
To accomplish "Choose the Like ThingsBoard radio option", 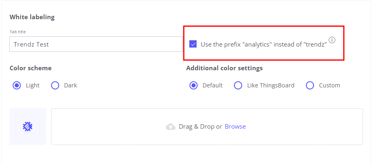I will [238, 85].
